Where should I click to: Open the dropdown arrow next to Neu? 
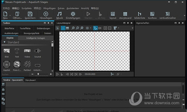pos(10,16)
